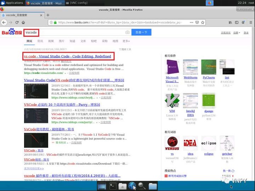The height and width of the screenshot is (191, 255).
Task: Toggle Firefox sidebar view icon
Action: click(x=237, y=22)
